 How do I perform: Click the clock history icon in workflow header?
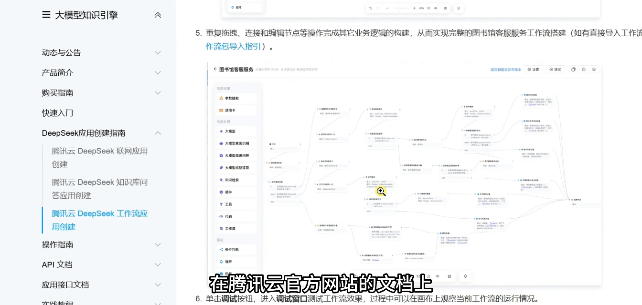click(x=584, y=70)
